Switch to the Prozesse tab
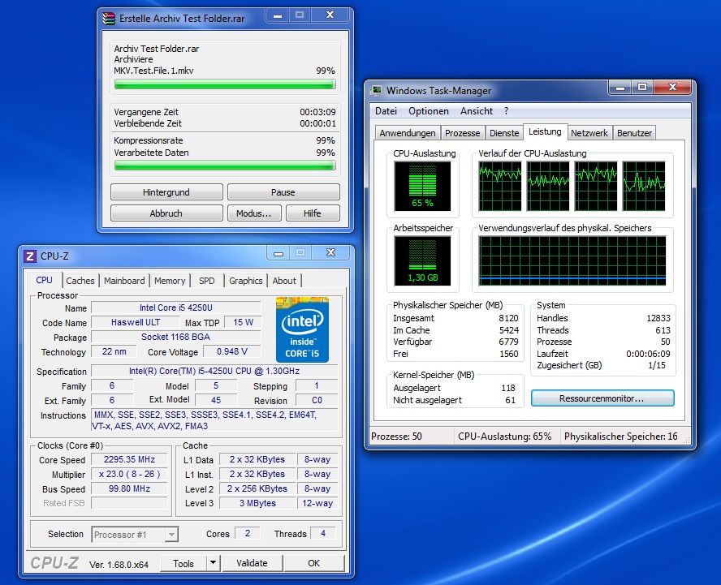The image size is (721, 585). pos(462,133)
